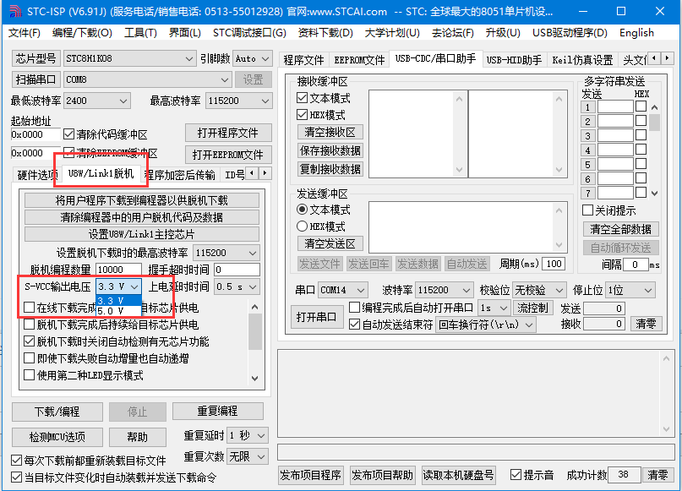Toggle 关闭提示 checkbox
The image size is (682, 491).
[587, 210]
